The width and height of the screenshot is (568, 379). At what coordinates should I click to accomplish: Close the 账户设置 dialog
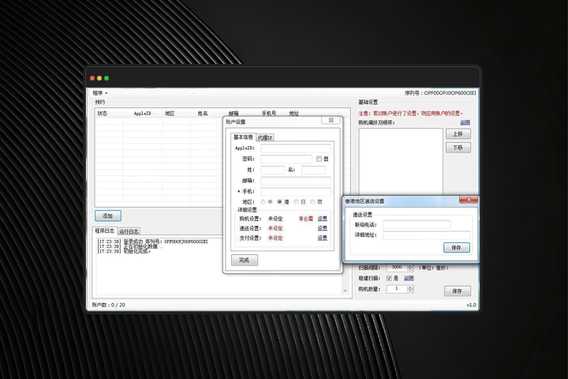[x=331, y=121]
